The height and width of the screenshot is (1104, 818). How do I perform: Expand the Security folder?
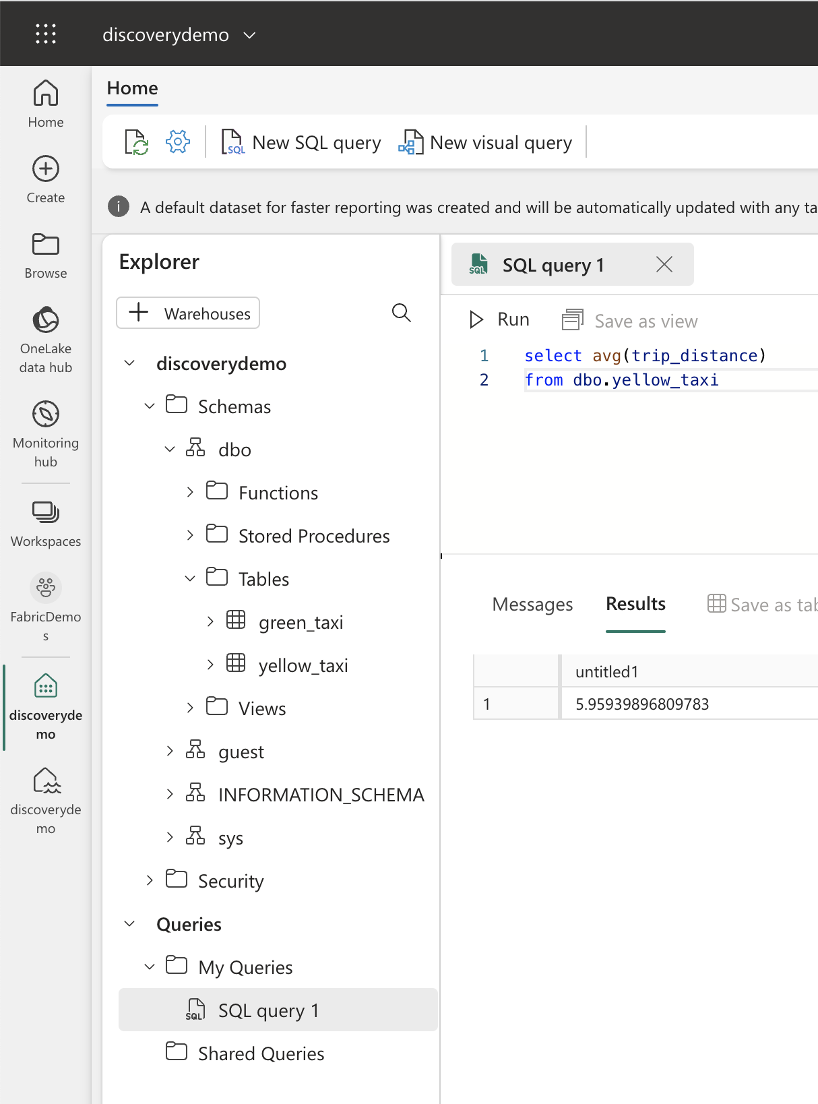[150, 881]
